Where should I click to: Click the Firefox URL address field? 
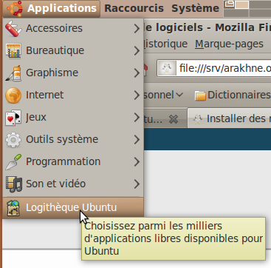(x=214, y=68)
